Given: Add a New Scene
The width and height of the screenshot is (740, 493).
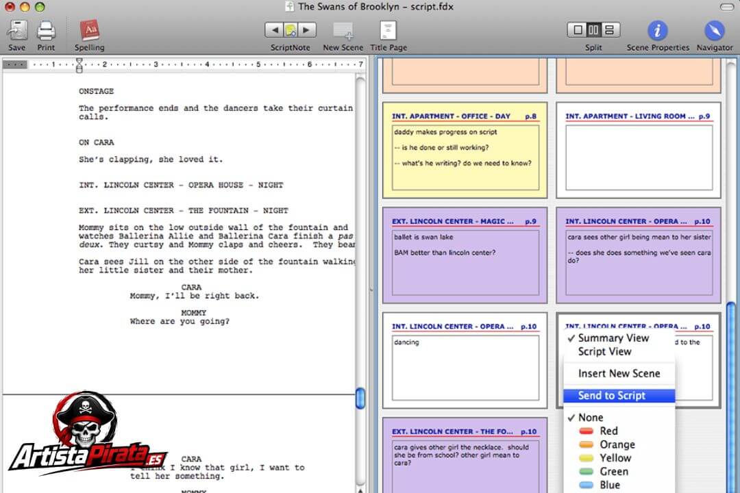Looking at the screenshot, I should 343,31.
